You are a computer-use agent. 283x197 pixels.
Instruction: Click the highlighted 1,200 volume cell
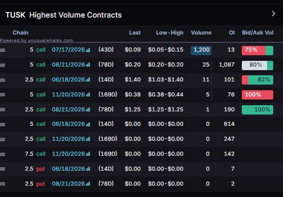pyautogui.click(x=201, y=51)
